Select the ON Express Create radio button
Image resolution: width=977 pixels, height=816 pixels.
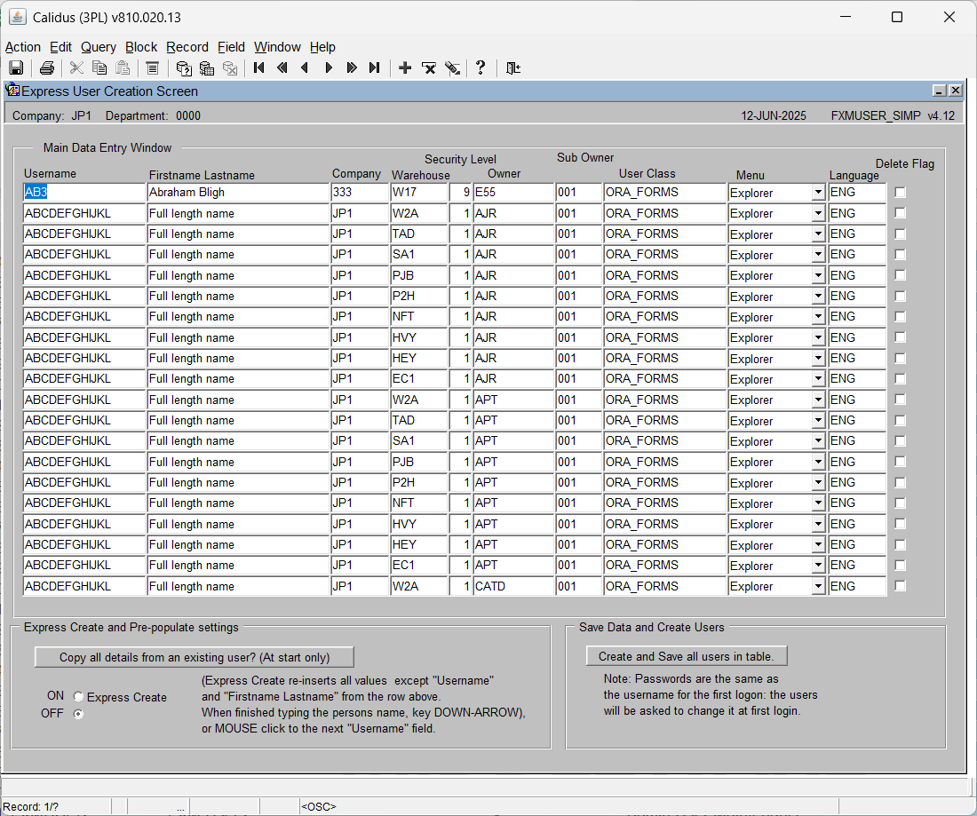[78, 696]
